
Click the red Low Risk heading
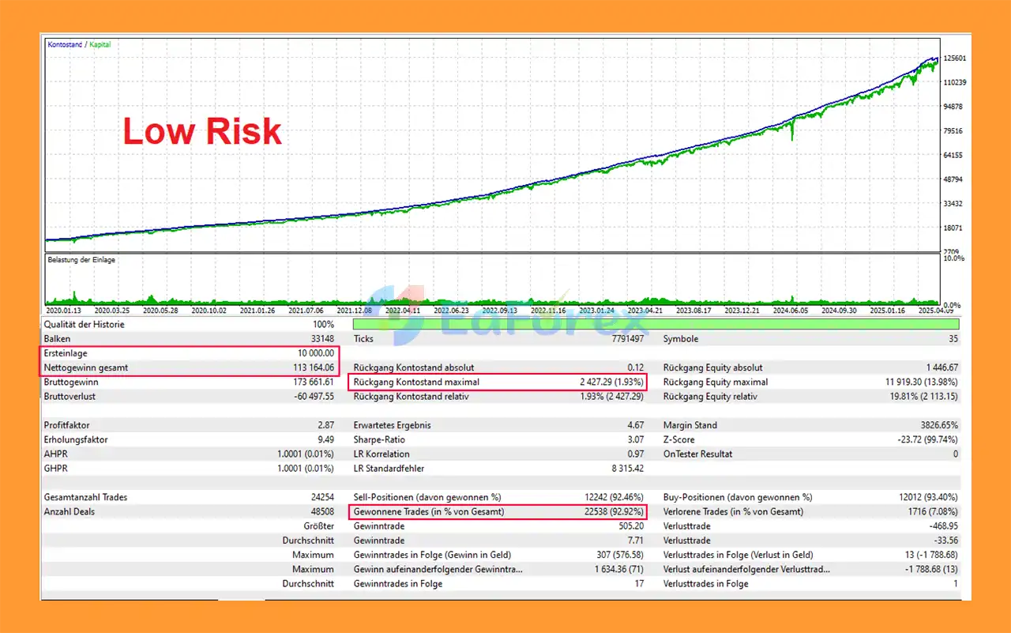[202, 131]
